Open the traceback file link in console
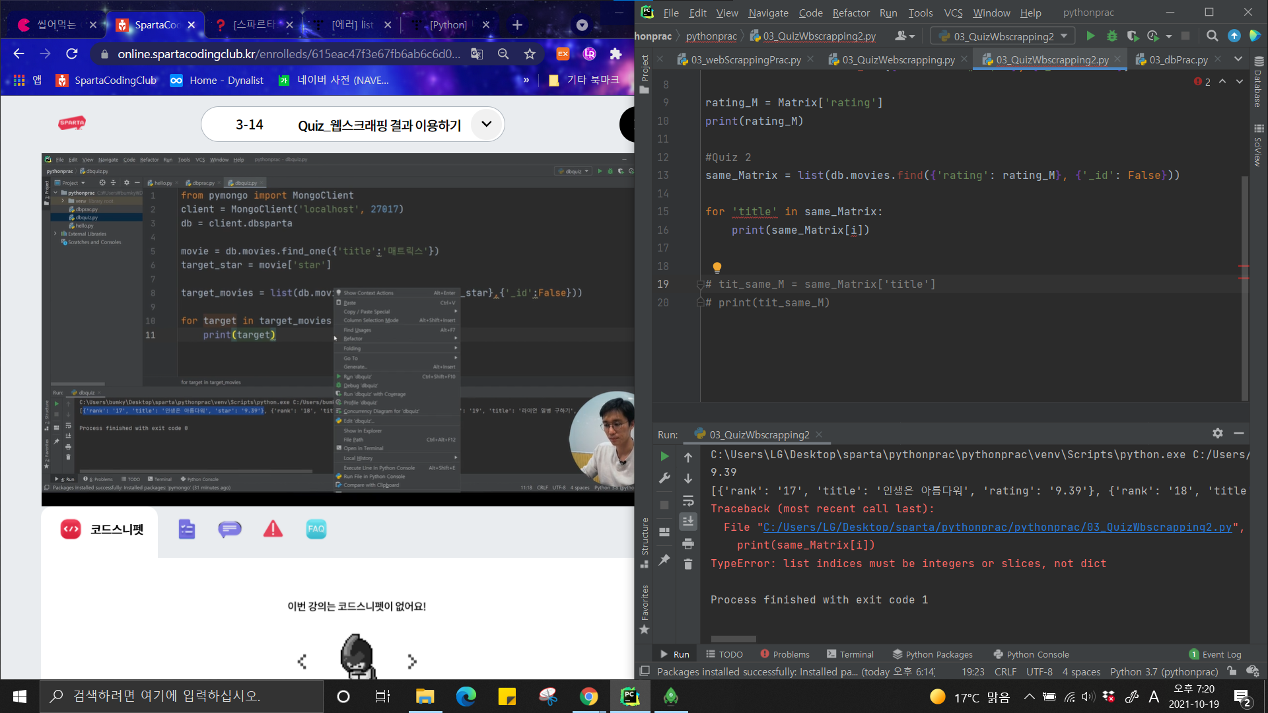1268x713 pixels. pos(997,527)
